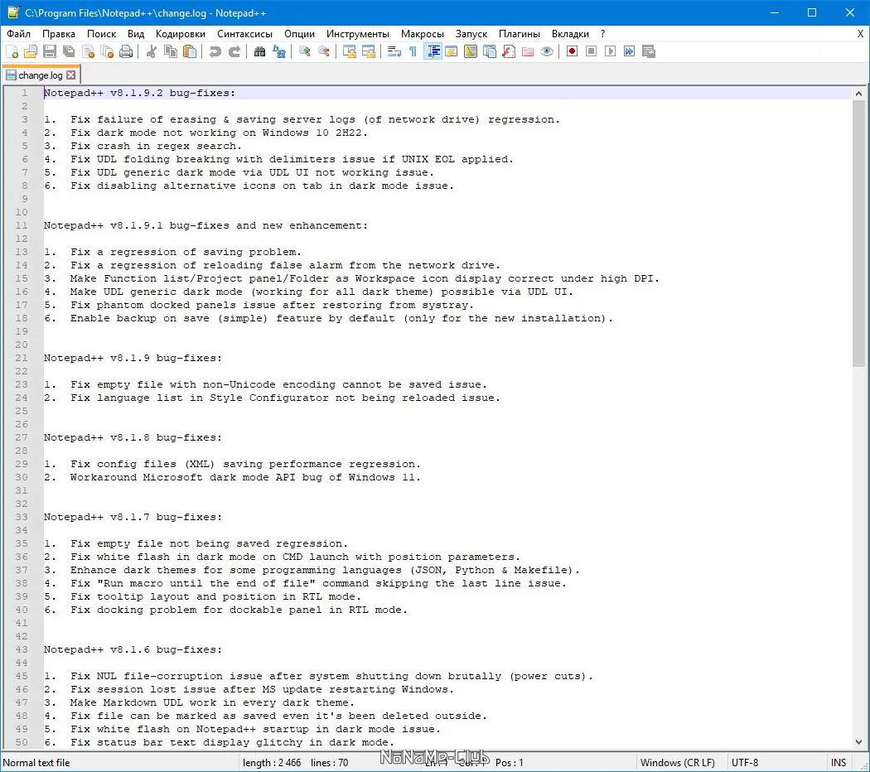Click line 'Fix crash in regex search.'
Screen dimensions: 870x772
coord(157,146)
